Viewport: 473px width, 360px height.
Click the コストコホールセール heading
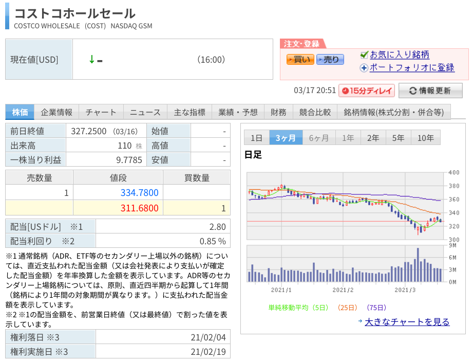[75, 13]
